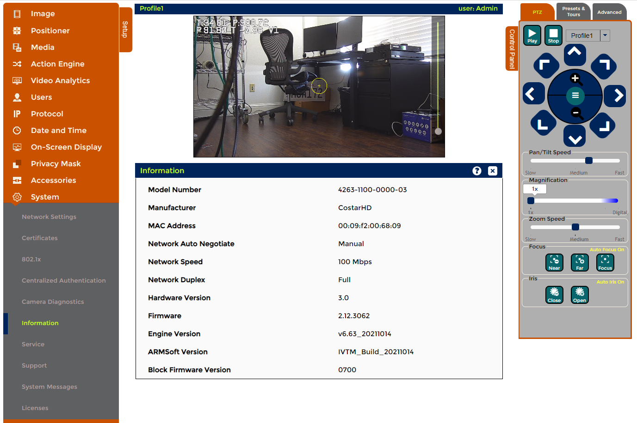Select the Information submenu item
Image resolution: width=637 pixels, height=423 pixels.
[x=40, y=323]
